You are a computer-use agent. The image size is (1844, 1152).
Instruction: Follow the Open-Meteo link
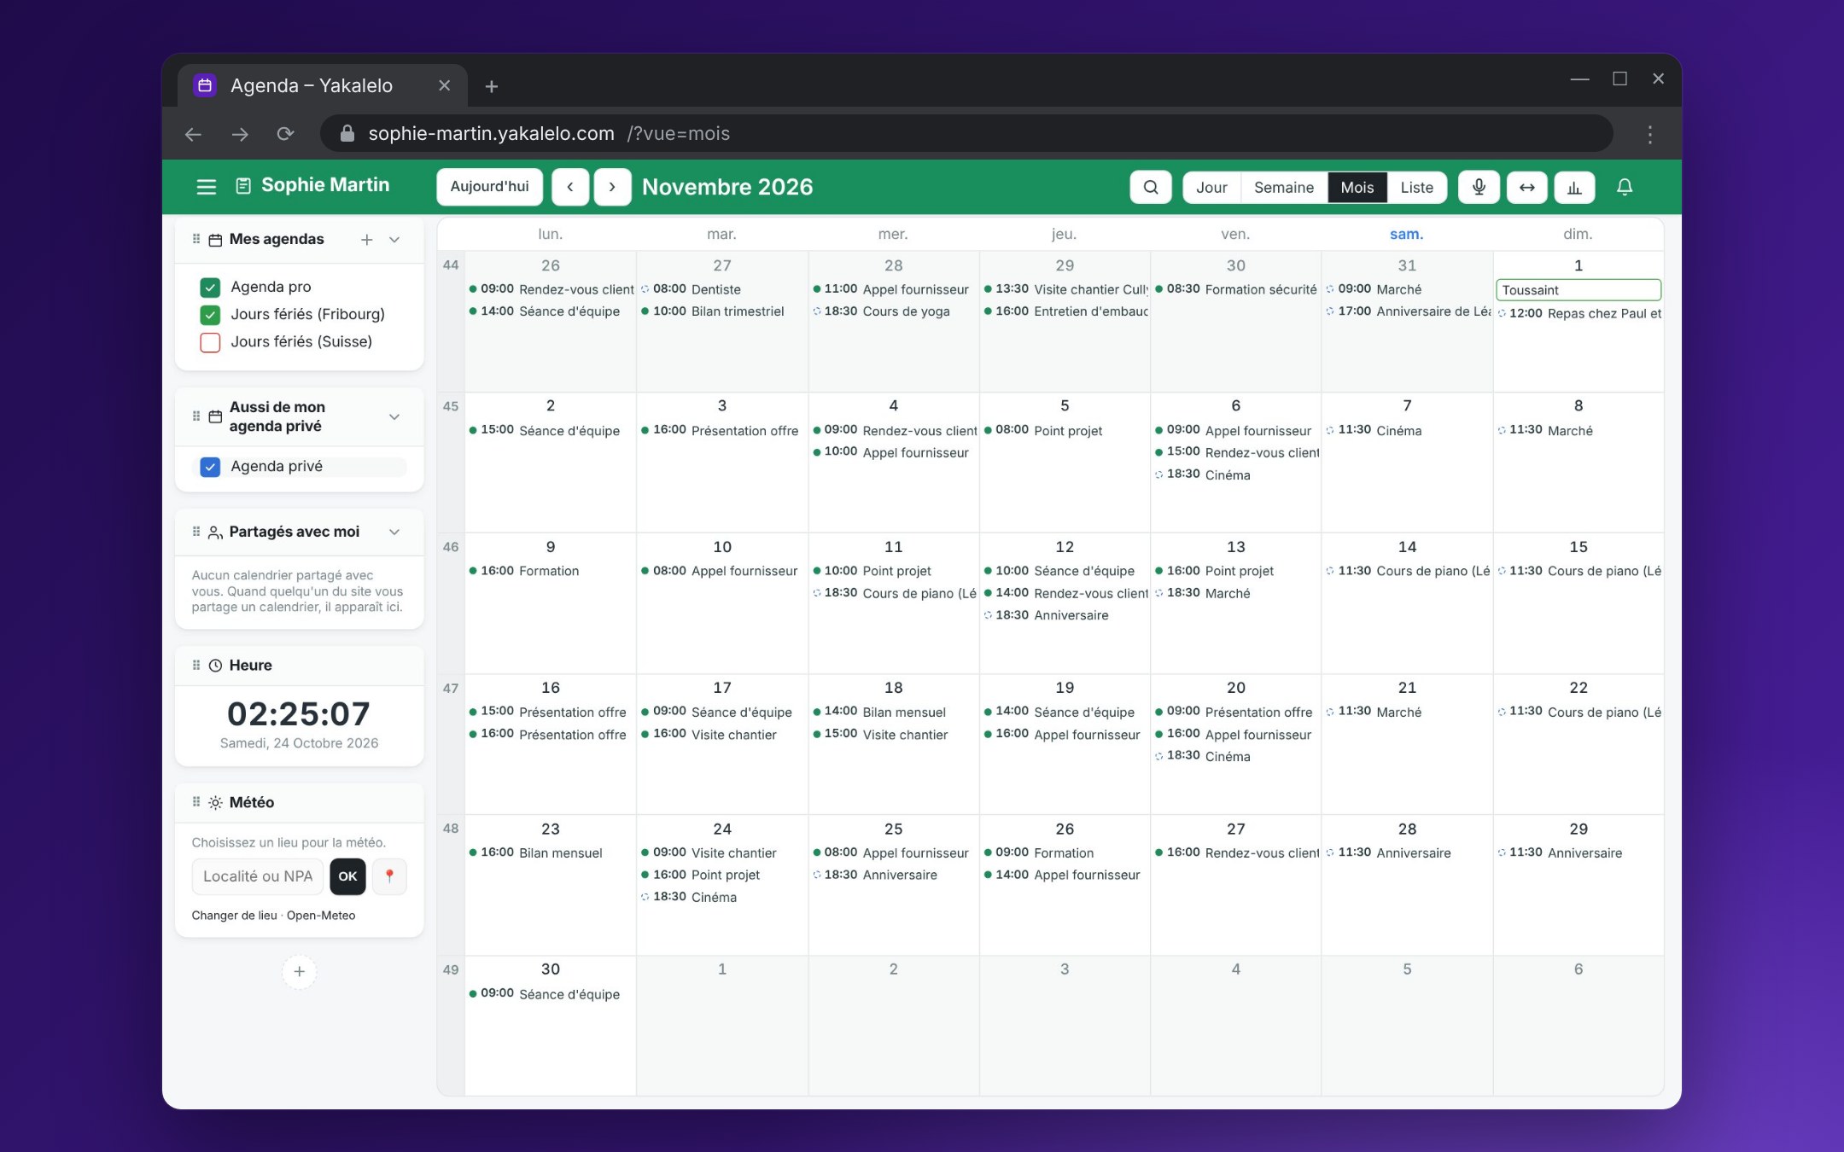[x=321, y=916]
